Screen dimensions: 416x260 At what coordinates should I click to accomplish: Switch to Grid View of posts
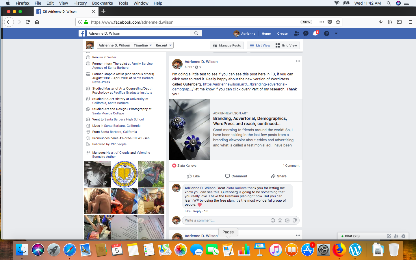(286, 45)
